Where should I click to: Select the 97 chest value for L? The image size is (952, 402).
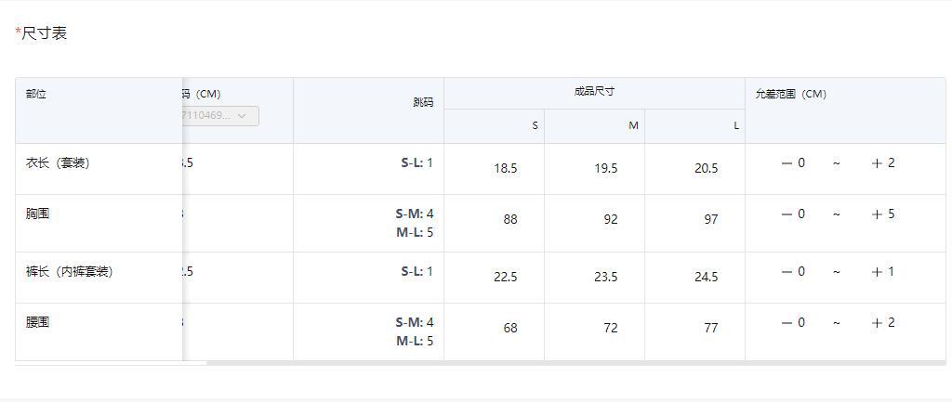point(710,220)
